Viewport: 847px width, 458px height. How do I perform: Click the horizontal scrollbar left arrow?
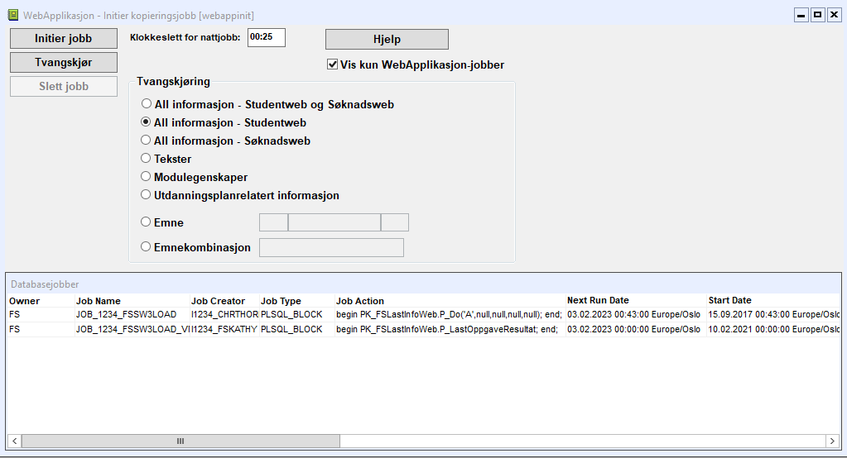(15, 441)
